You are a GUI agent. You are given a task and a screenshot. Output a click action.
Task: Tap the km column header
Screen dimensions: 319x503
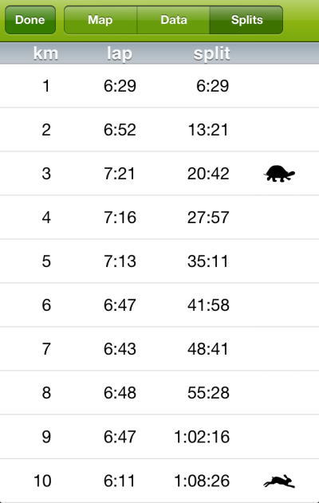[x=45, y=53]
